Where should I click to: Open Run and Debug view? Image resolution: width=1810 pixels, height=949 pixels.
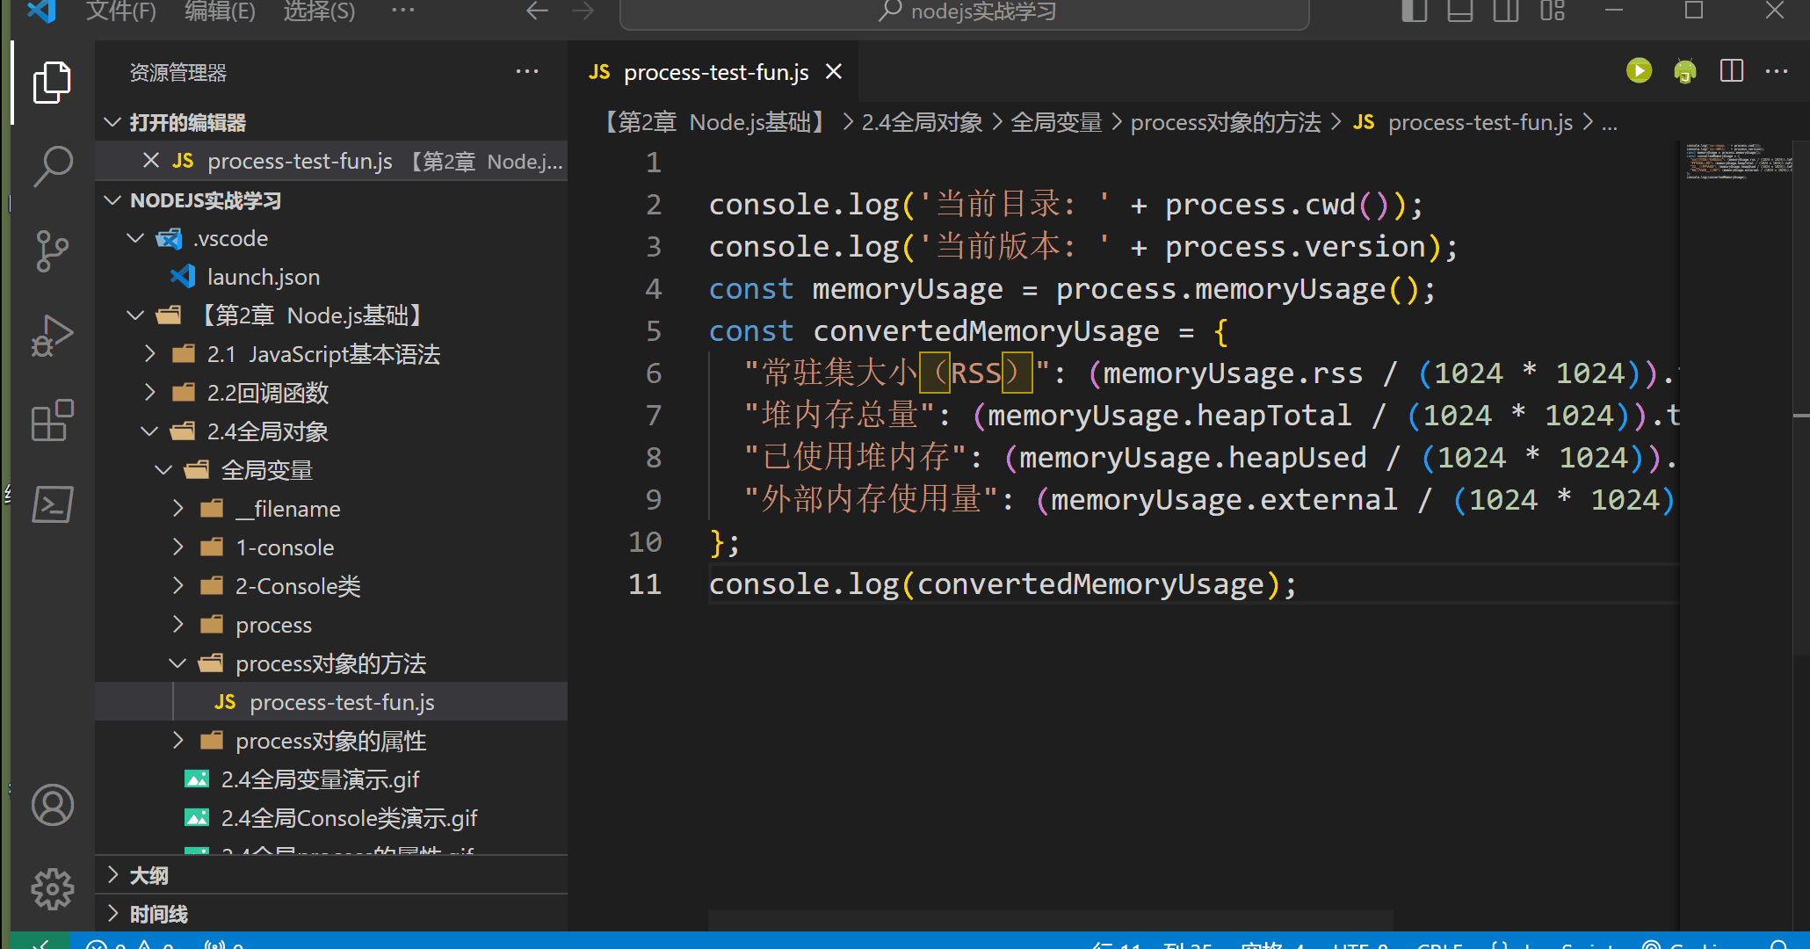click(x=52, y=335)
